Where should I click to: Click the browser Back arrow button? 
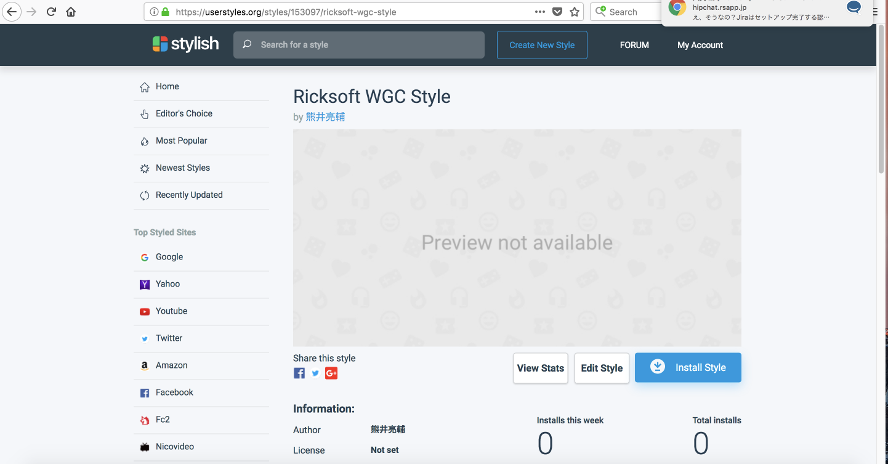click(11, 12)
